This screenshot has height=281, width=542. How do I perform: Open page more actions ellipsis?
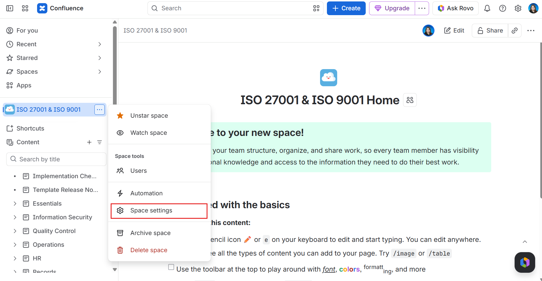[531, 31]
